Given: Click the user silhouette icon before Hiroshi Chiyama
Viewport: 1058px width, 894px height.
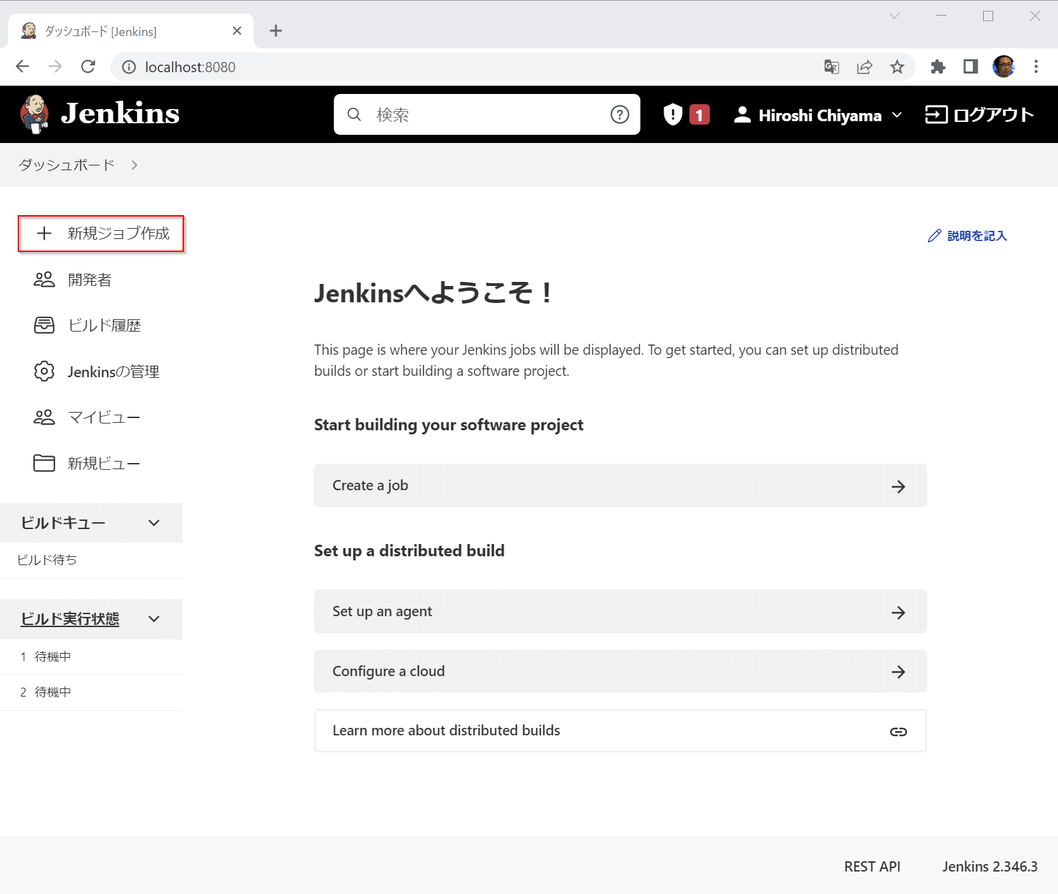Looking at the screenshot, I should click(742, 114).
